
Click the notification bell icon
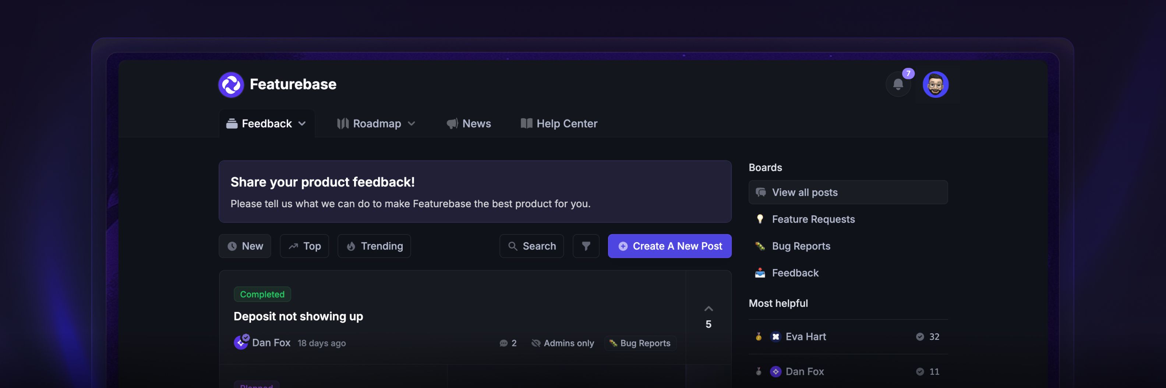tap(898, 85)
